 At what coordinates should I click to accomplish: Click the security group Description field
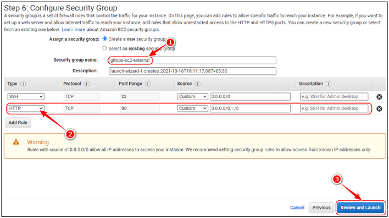(x=192, y=71)
